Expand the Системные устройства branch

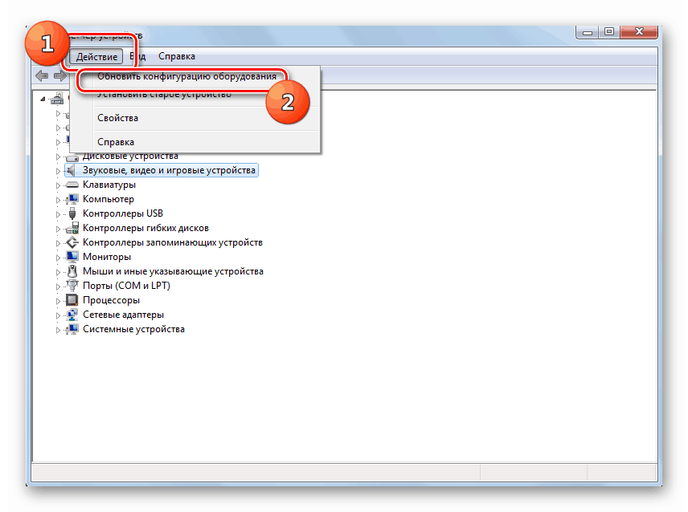click(x=59, y=330)
